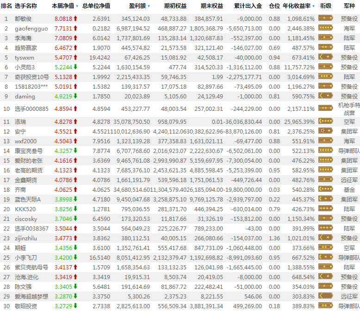Click the 总单位净值 column header
The height and width of the screenshot is (311, 360).
[x=96, y=6]
